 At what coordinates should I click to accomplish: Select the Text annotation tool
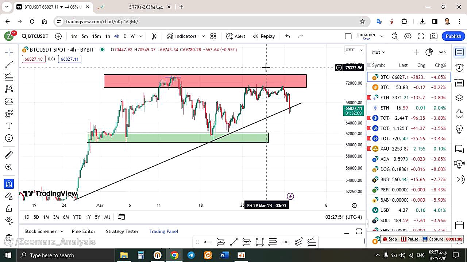click(x=9, y=126)
